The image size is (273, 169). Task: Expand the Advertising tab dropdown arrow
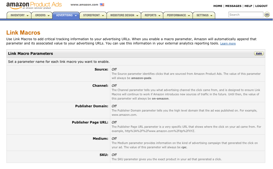click(76, 16)
